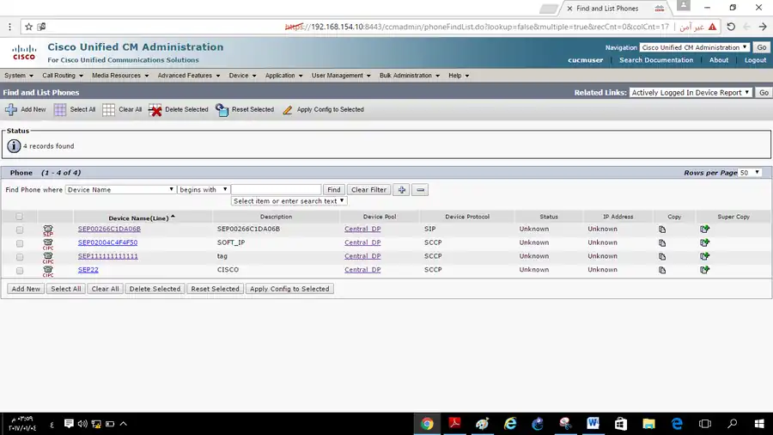Viewport: 773px width, 435px height.
Task: Open the Media Resources menu
Action: click(120, 76)
